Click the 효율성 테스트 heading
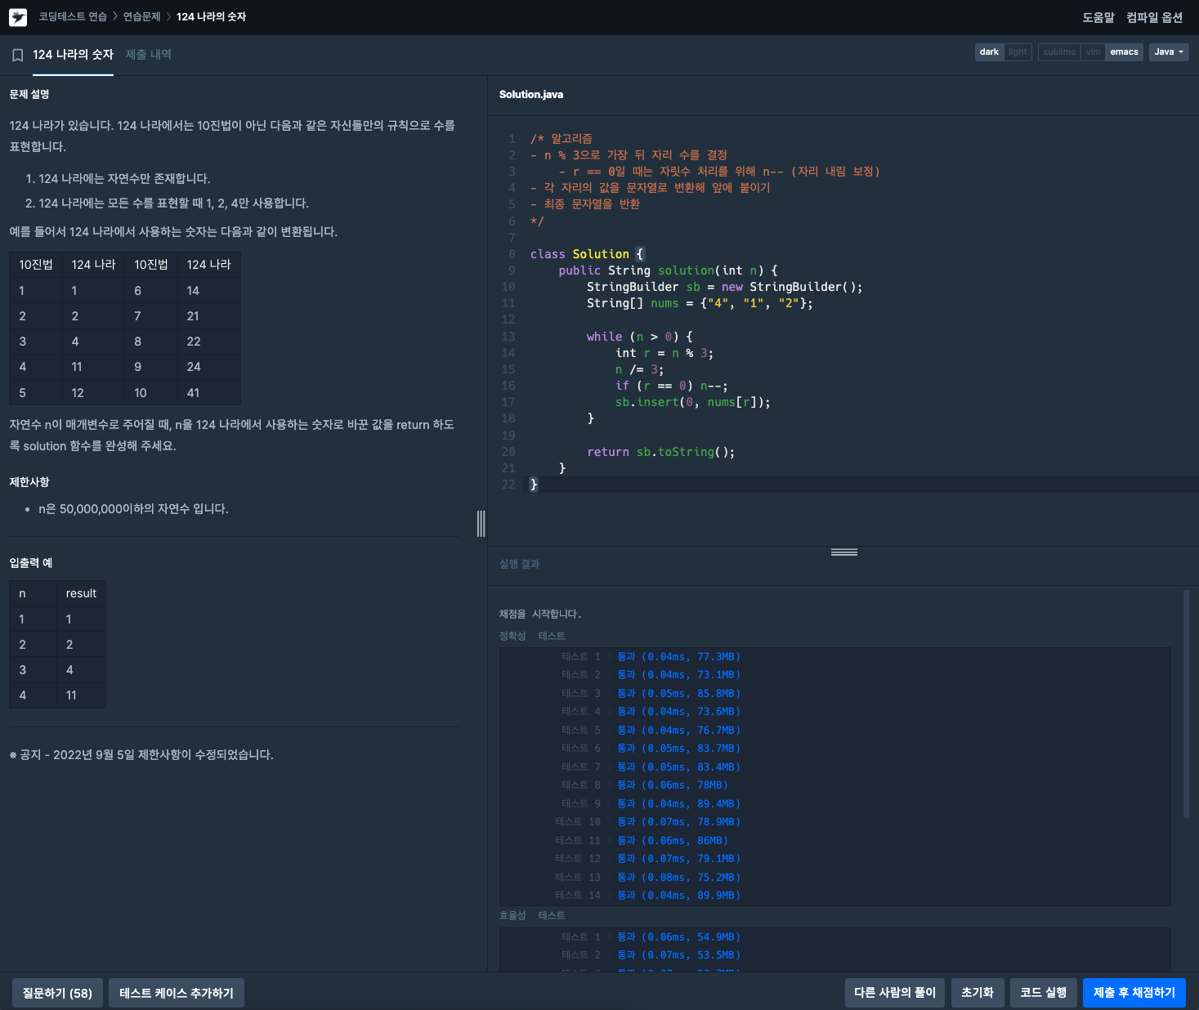Image resolution: width=1199 pixels, height=1010 pixels. coord(532,915)
